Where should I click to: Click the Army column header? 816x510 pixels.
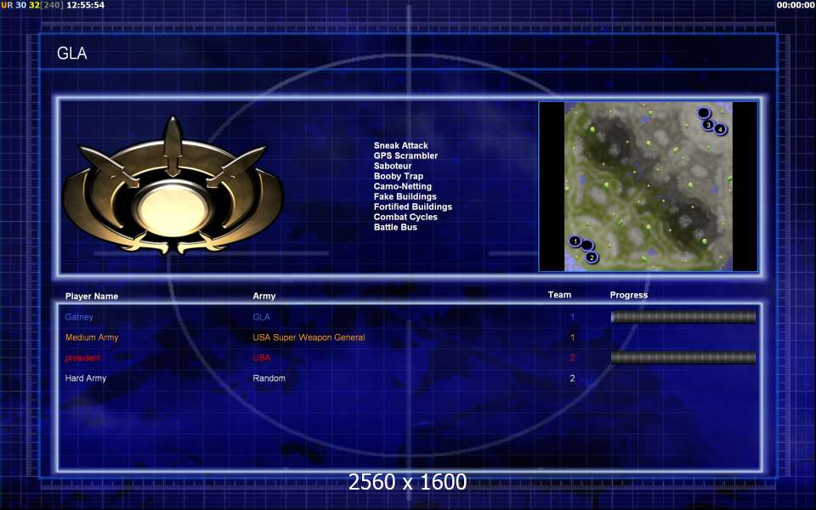click(263, 296)
